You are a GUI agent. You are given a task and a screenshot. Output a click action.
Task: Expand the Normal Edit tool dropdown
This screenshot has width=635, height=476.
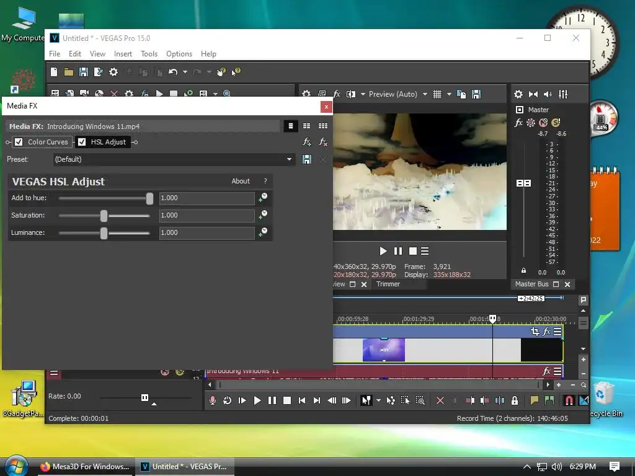[378, 400]
